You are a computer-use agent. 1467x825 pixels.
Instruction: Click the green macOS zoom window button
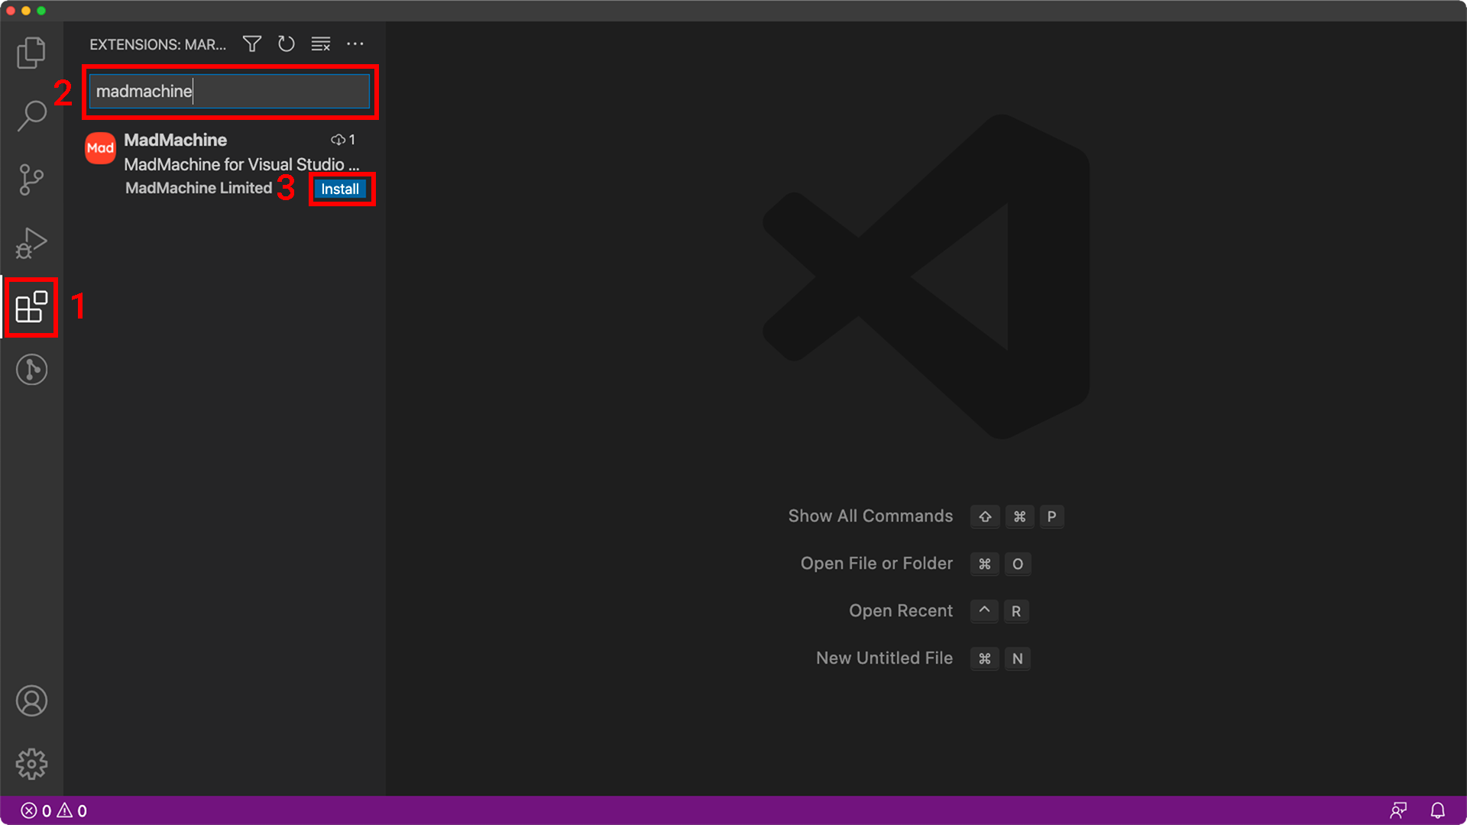click(x=41, y=11)
